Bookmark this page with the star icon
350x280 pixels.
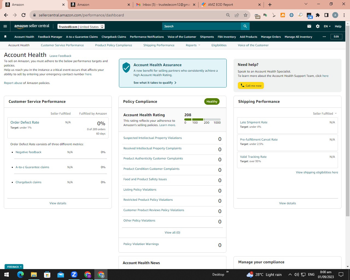(246, 15)
